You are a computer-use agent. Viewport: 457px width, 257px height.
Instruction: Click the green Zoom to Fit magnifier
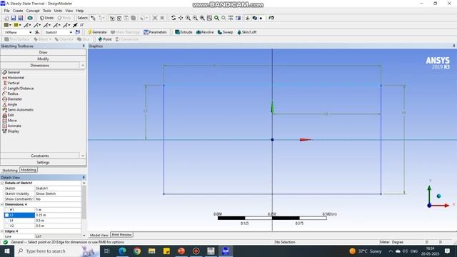coord(216,18)
